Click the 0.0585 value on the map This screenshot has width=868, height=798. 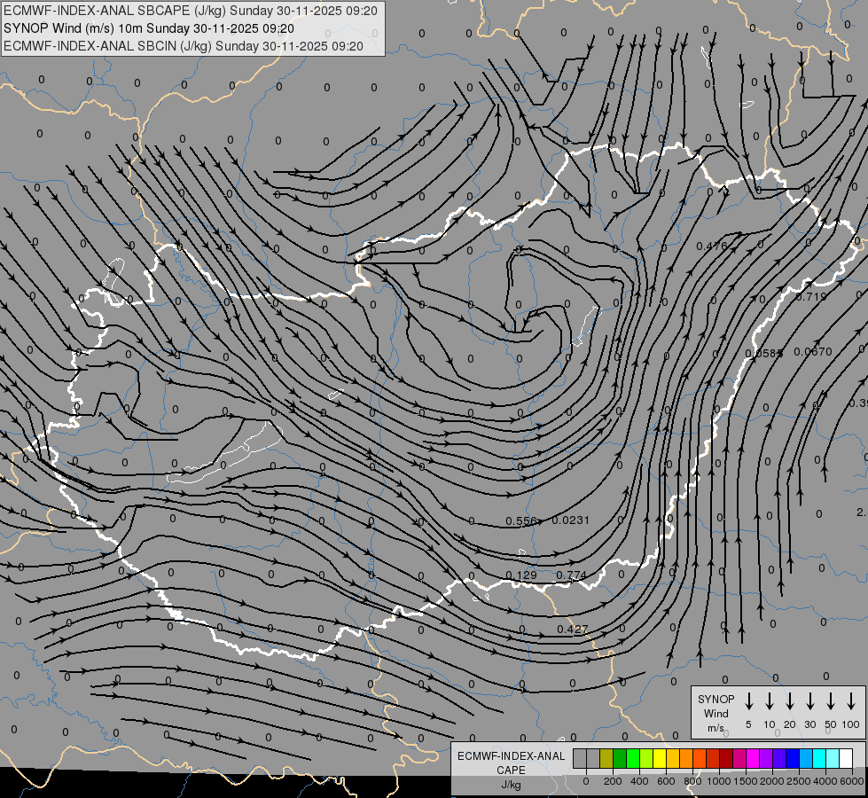coord(763,353)
